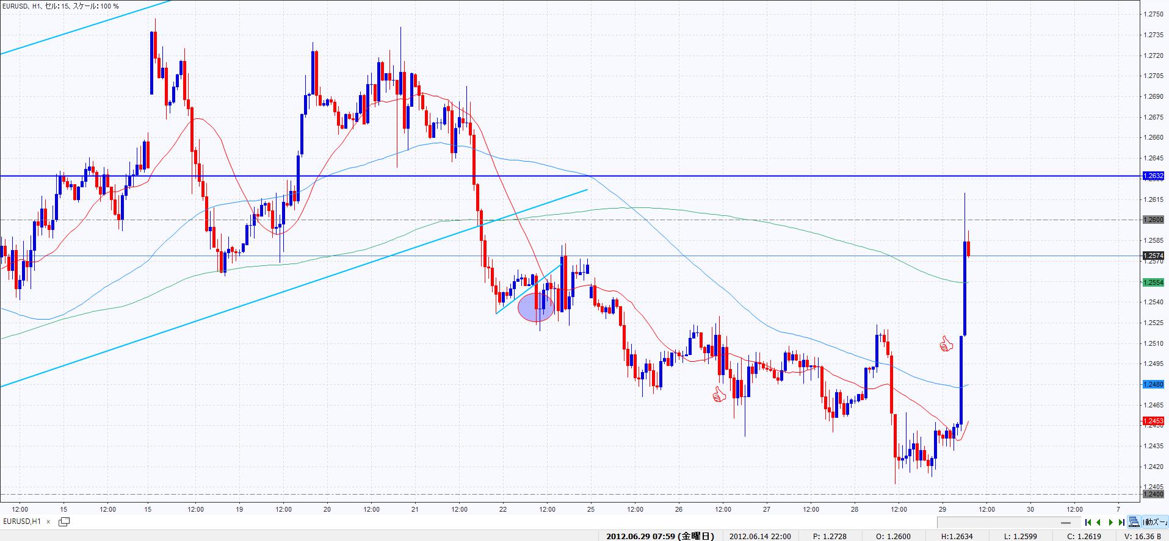Select the thumbs-up marker near the June 29 rally

pyautogui.click(x=946, y=345)
